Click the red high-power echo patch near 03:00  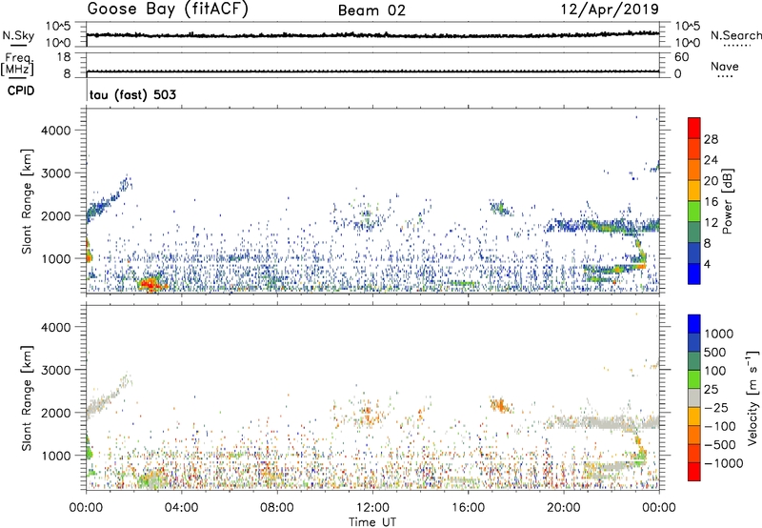pos(151,284)
